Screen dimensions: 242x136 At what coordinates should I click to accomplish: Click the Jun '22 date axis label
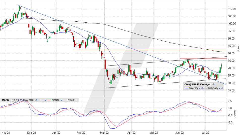[180, 133]
